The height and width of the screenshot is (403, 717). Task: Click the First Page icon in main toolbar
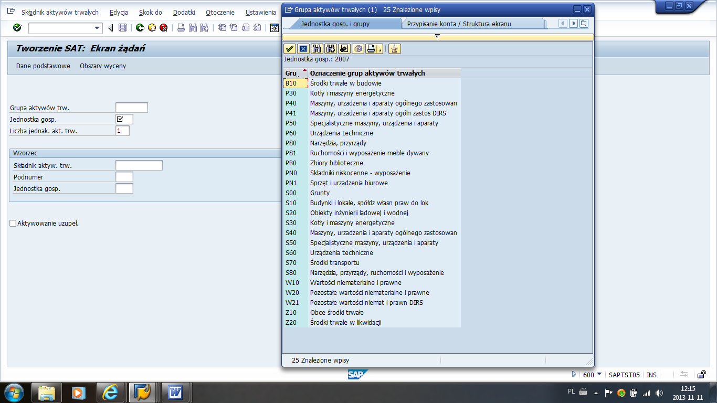(x=222, y=28)
